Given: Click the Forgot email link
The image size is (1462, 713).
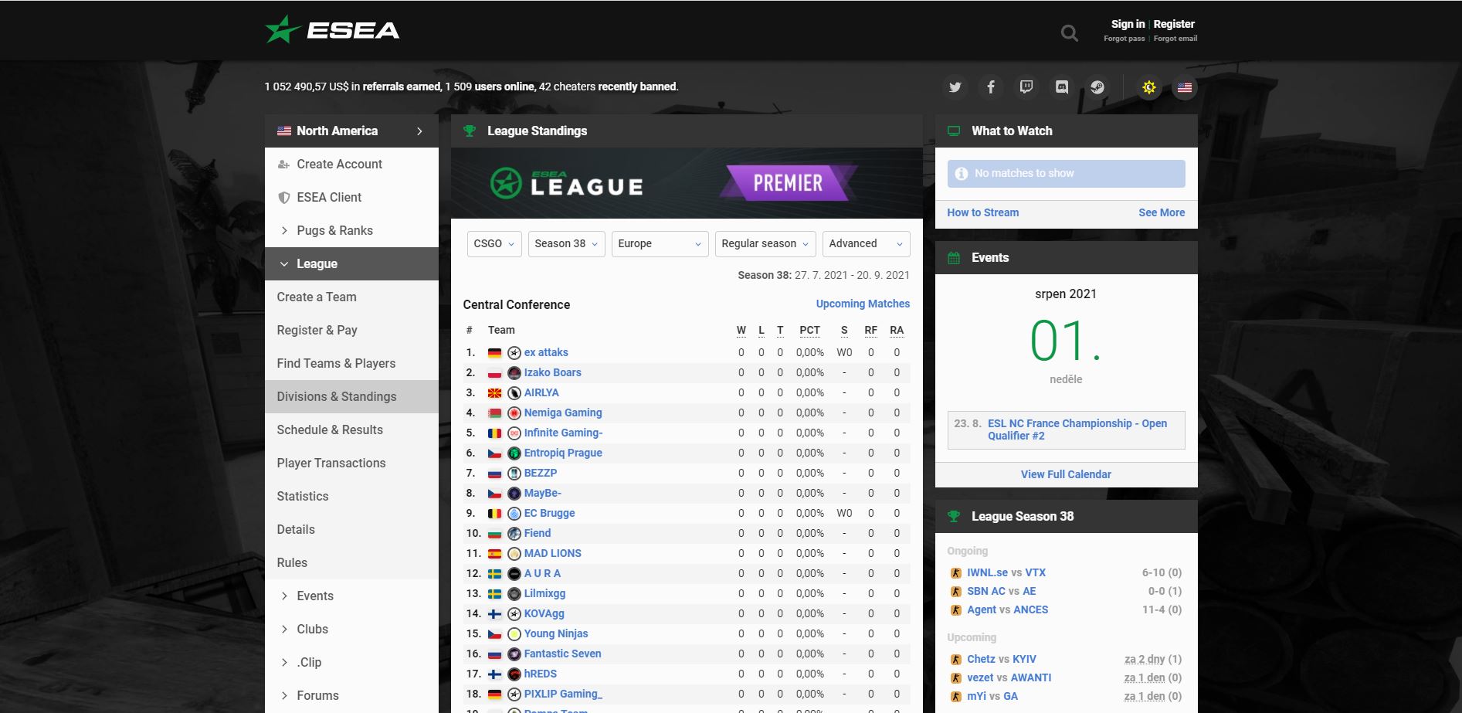Looking at the screenshot, I should [1175, 39].
